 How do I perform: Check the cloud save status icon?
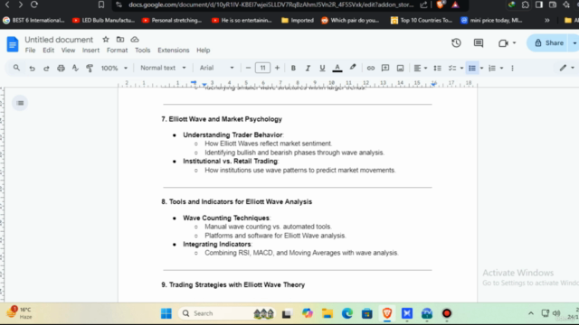tap(135, 40)
